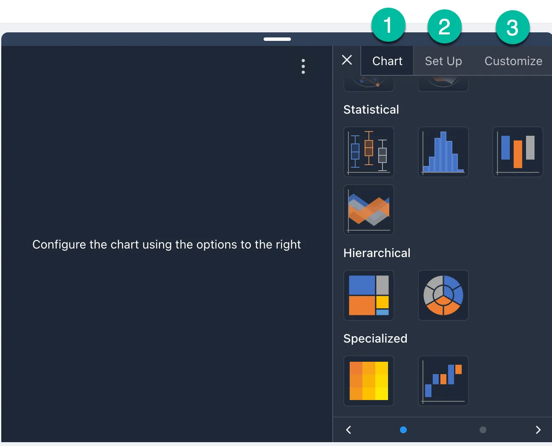Switch to the Set Up tab
The width and height of the screenshot is (552, 446).
[443, 61]
